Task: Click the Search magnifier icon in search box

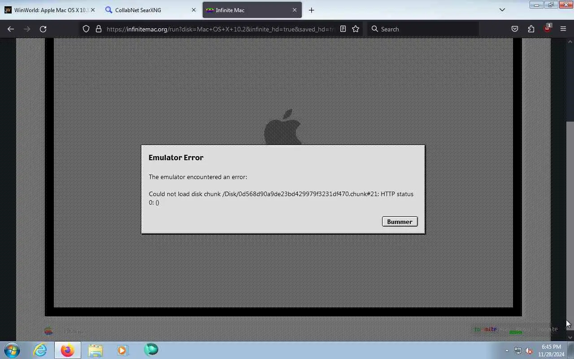Action: click(x=375, y=29)
